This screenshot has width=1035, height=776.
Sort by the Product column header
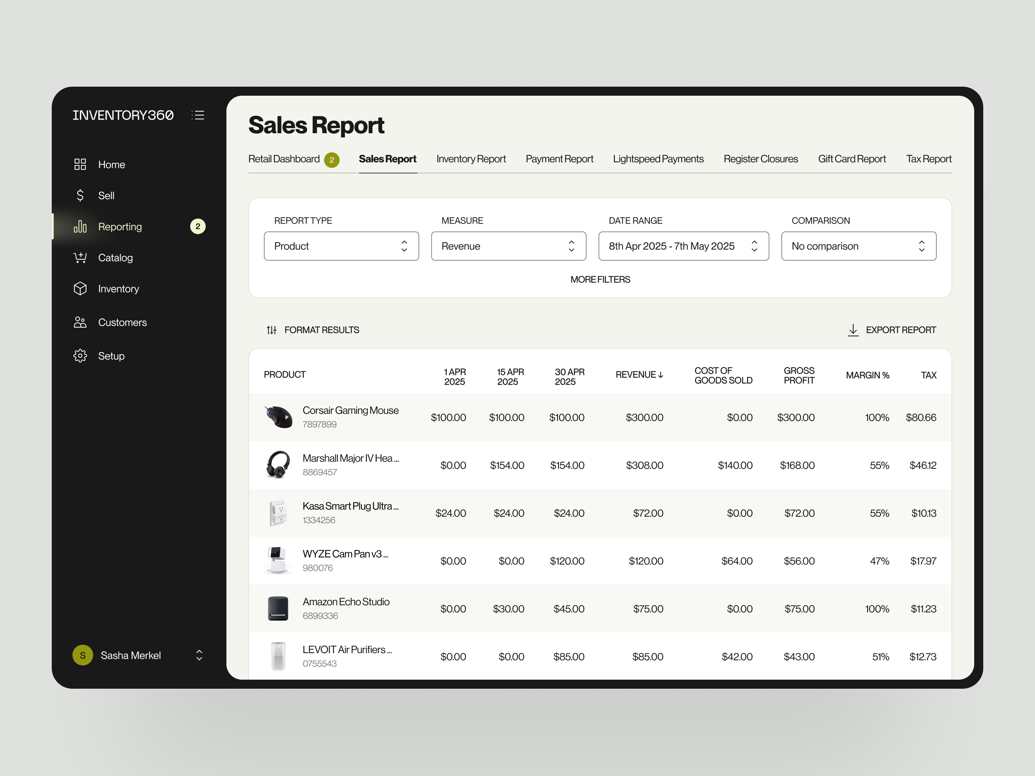coord(285,375)
